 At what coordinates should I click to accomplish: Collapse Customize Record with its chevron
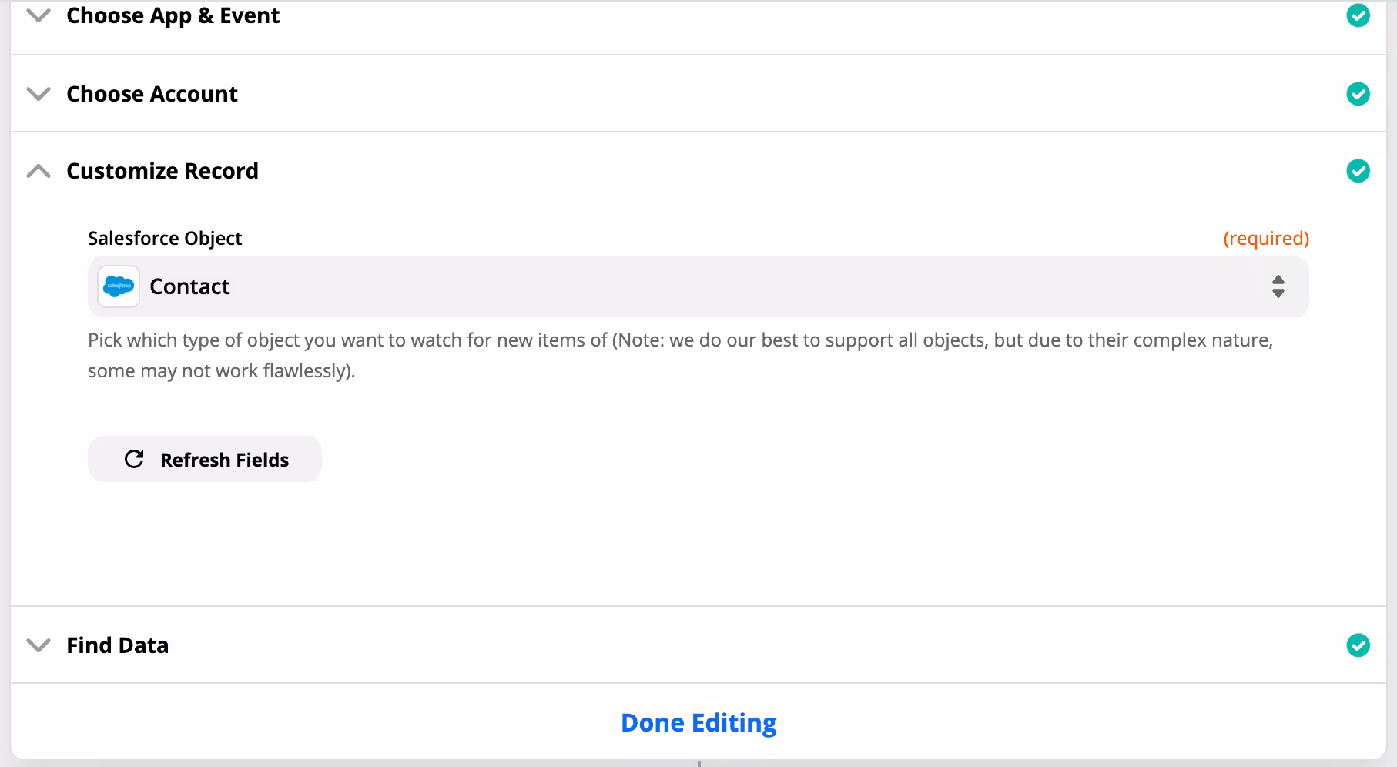point(39,171)
